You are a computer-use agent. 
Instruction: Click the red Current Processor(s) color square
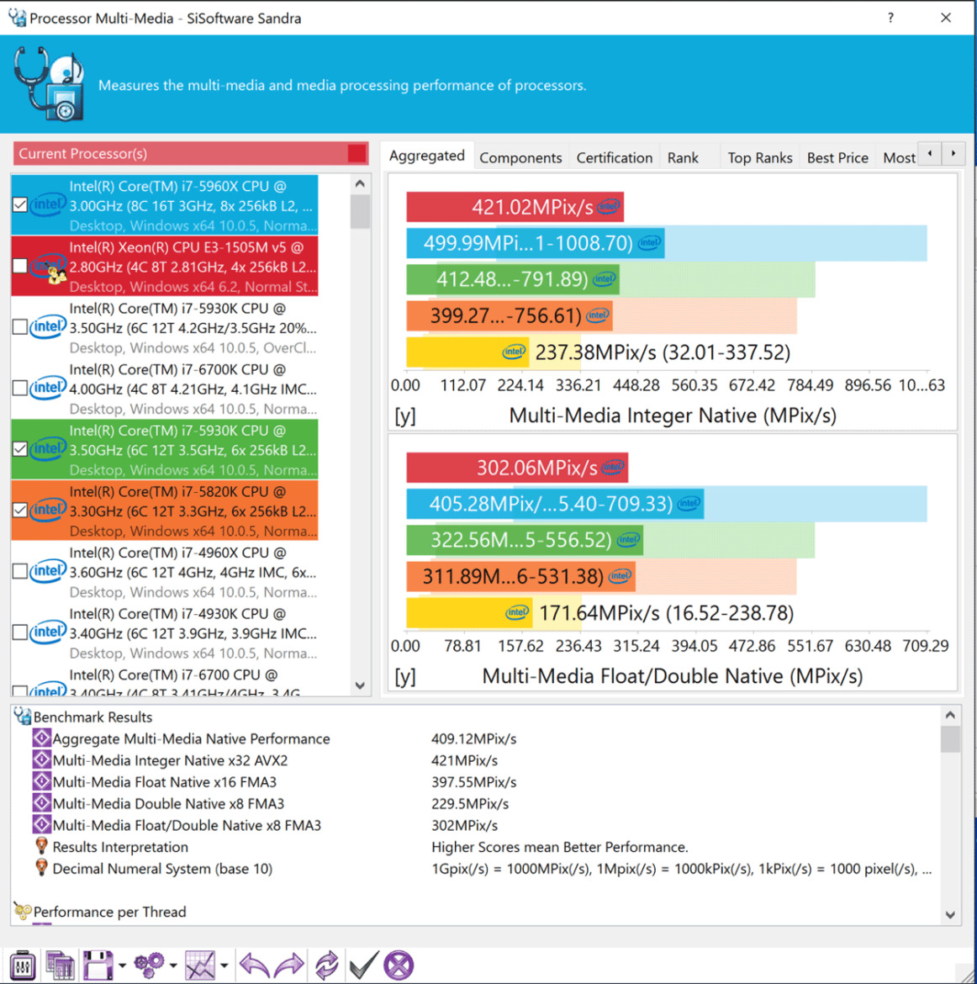click(x=357, y=153)
